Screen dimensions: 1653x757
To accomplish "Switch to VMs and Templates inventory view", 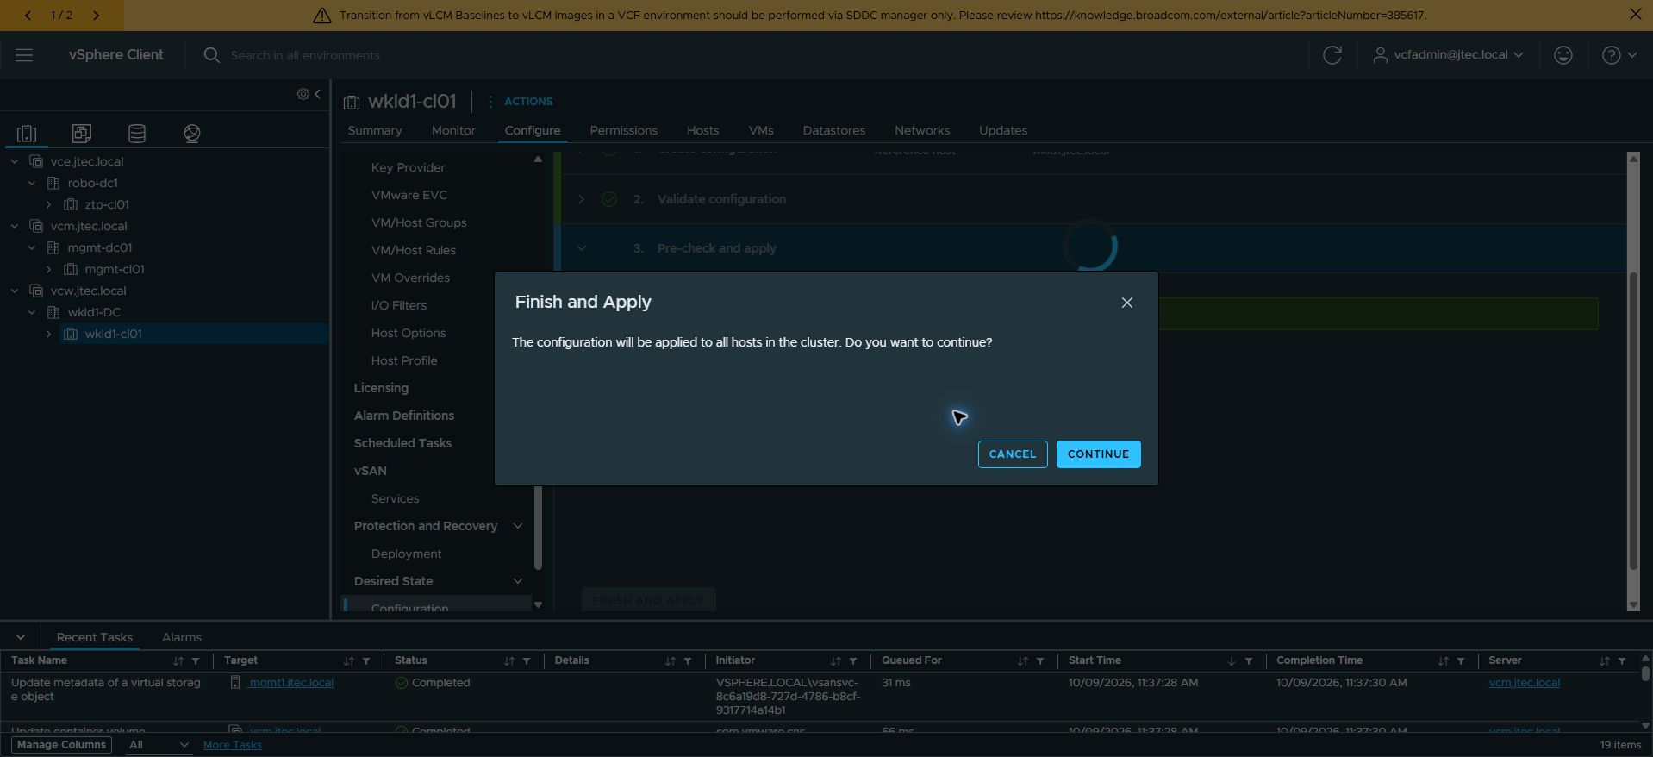I will pos(82,134).
